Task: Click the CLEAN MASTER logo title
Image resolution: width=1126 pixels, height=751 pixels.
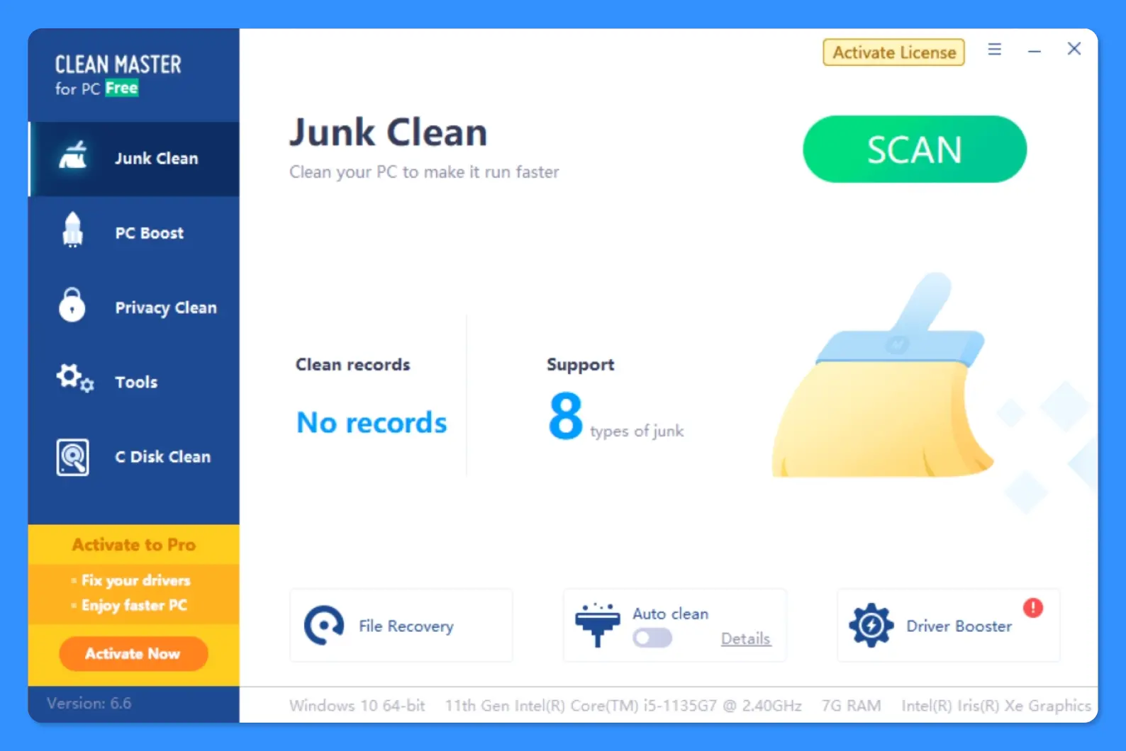Action: click(x=118, y=64)
